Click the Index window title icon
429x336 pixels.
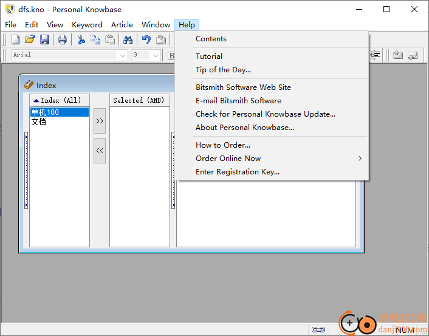(x=29, y=85)
